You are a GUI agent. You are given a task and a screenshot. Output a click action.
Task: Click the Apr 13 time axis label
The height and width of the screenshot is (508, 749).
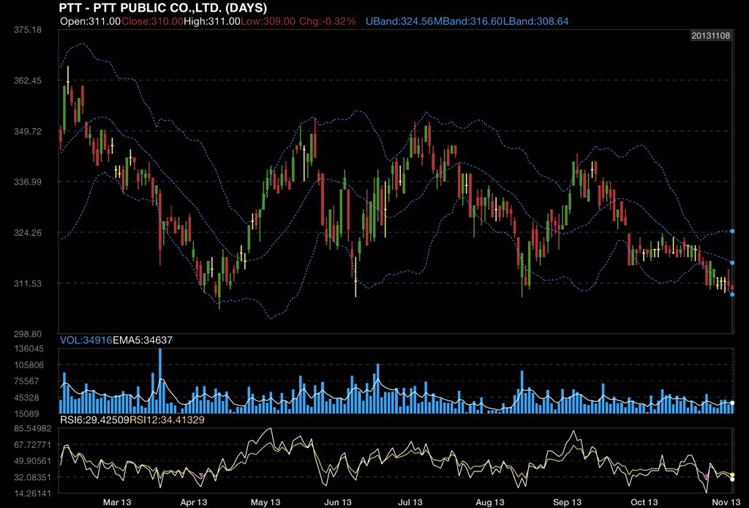[x=193, y=502]
